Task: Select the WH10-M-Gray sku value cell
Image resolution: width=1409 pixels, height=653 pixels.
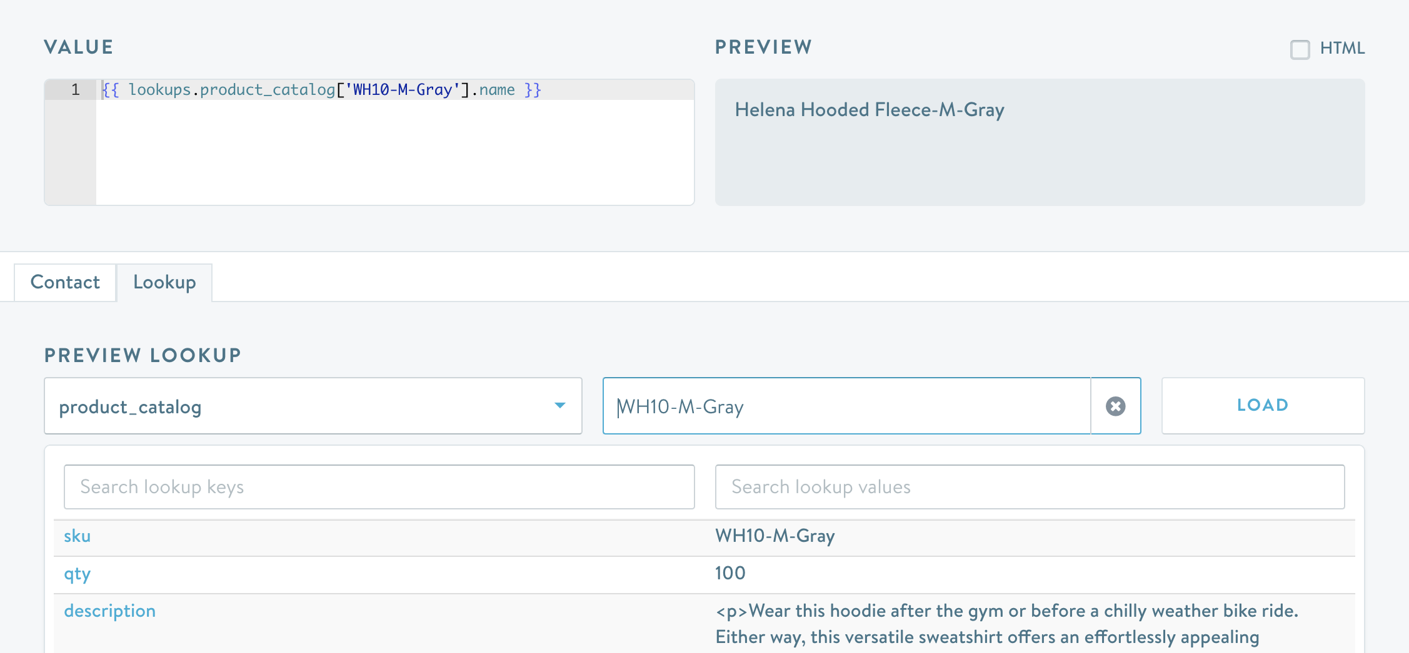Action: pos(775,536)
